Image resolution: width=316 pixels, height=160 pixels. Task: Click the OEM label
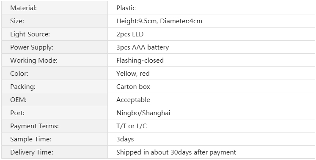click(x=18, y=99)
